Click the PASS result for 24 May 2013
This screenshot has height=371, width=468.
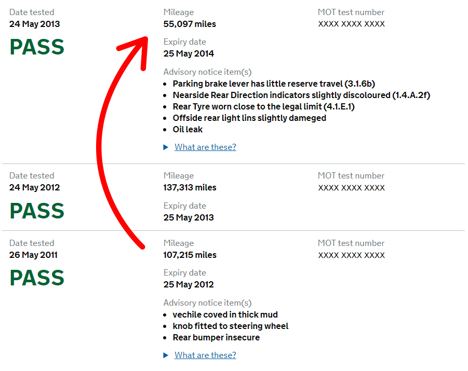pos(37,47)
